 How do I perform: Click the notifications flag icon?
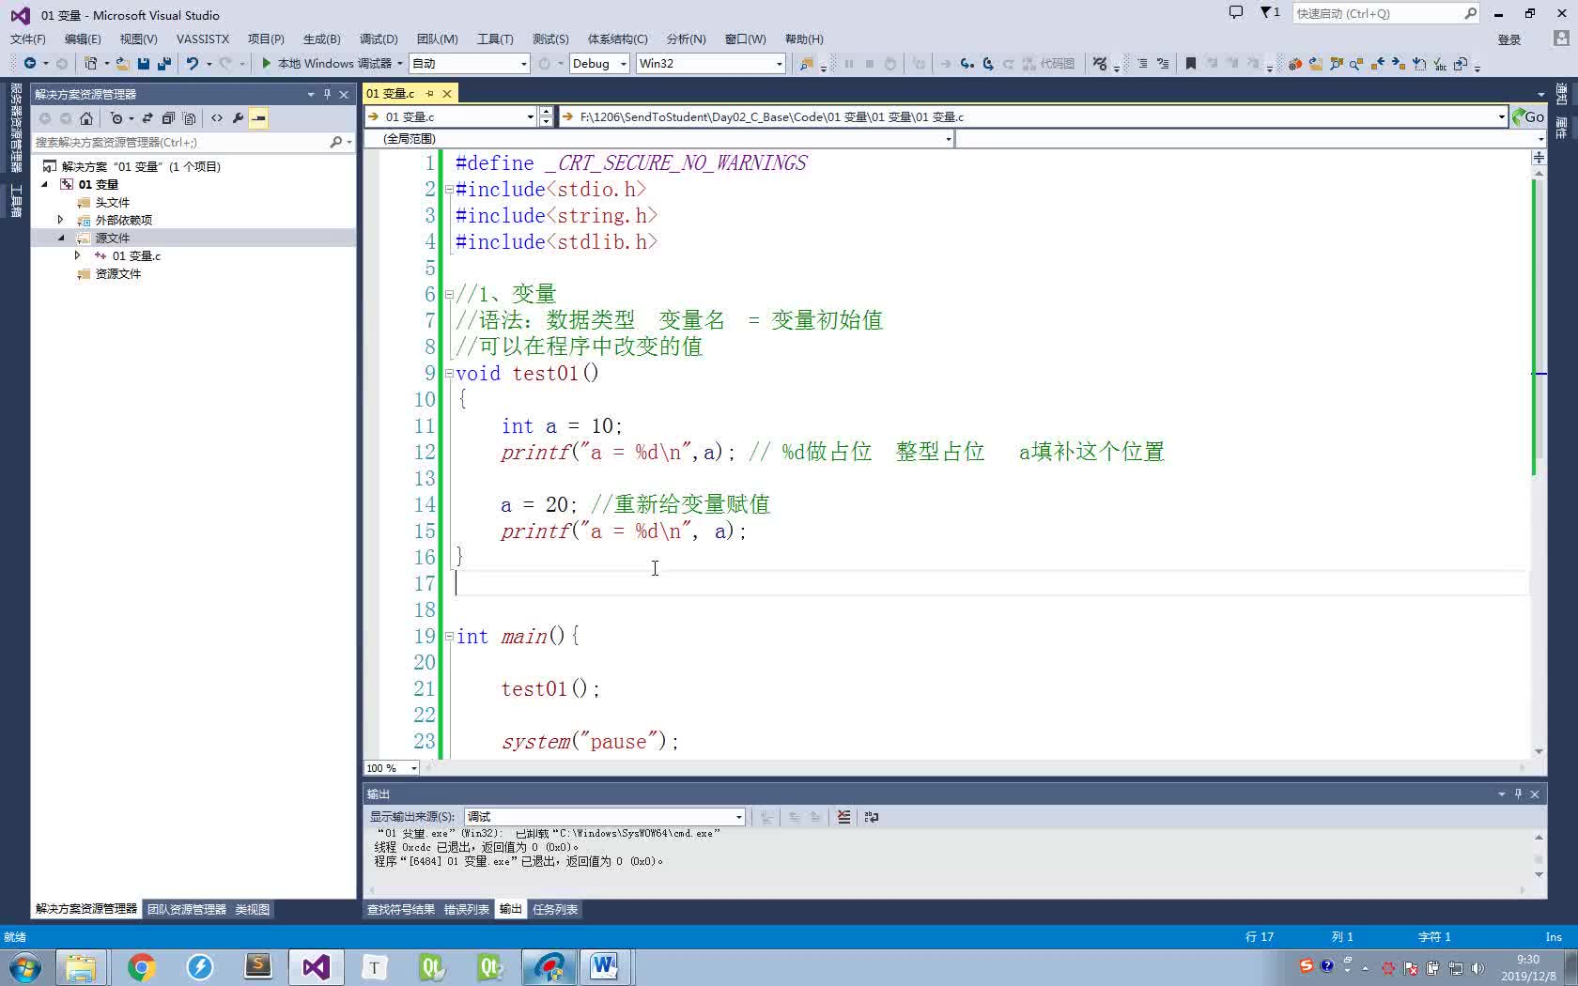[x=1269, y=12]
